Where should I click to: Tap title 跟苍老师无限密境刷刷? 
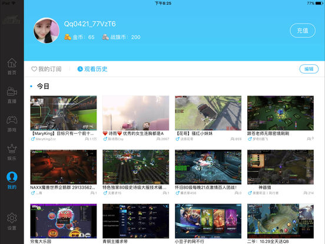click(268, 133)
